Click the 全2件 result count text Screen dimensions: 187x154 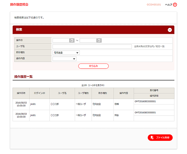(x=93, y=85)
